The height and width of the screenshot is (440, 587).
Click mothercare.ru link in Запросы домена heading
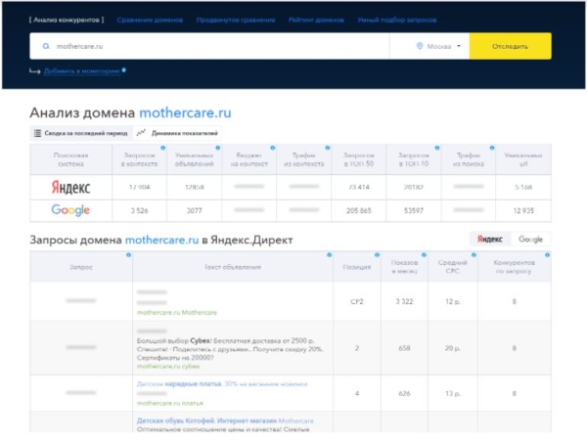click(161, 240)
